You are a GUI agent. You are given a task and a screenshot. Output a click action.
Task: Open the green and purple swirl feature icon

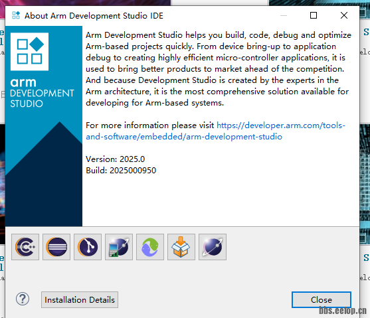(x=150, y=247)
